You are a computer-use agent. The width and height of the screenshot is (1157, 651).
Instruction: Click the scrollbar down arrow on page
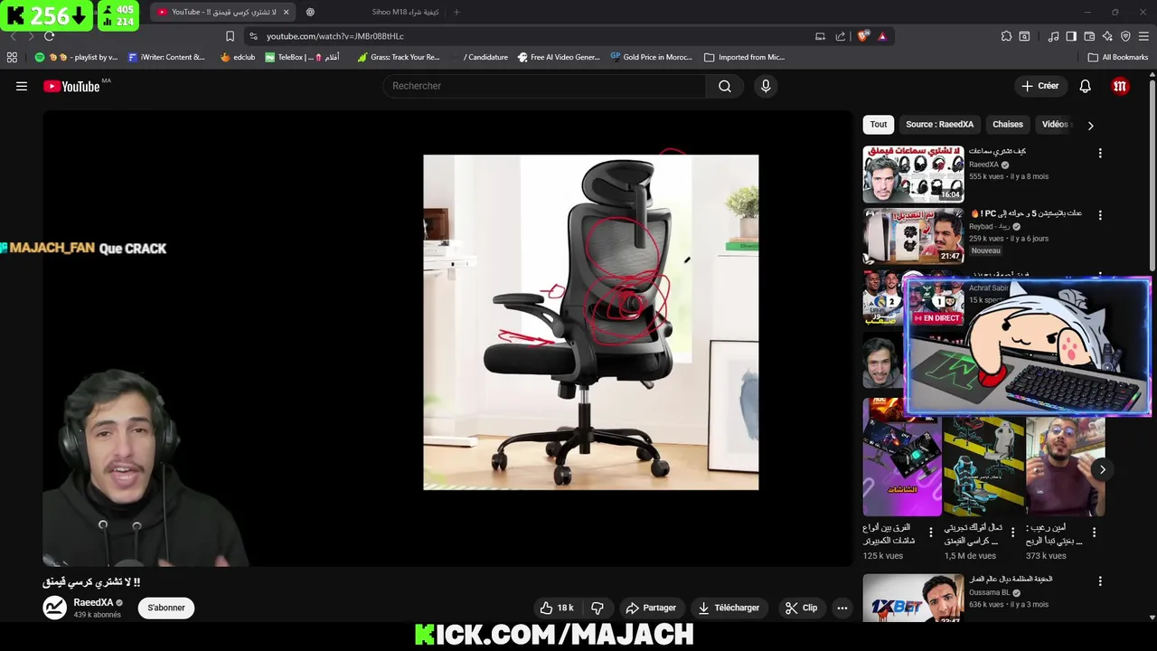pos(1152,618)
